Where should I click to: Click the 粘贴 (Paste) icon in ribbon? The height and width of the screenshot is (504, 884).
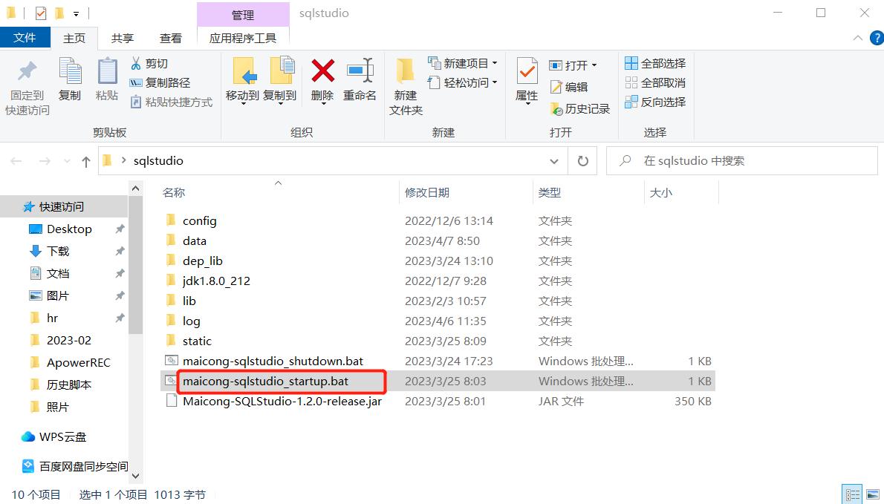tap(107, 78)
